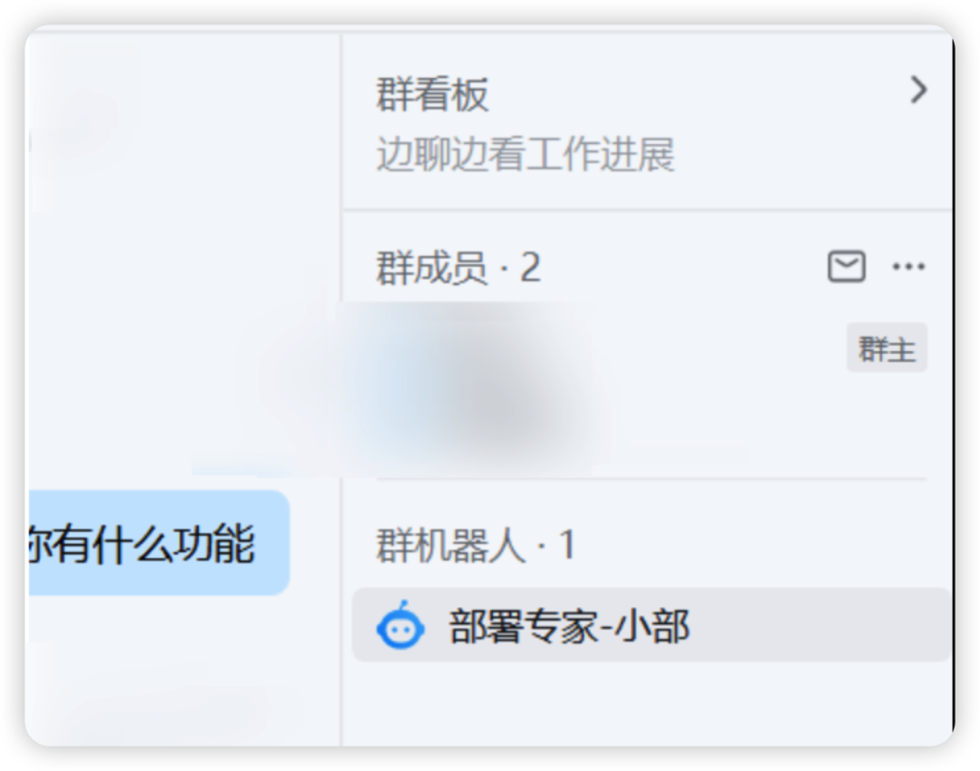This screenshot has width=980, height=771.
Task: Click the empty panel area below the robot list
Action: pyautogui.click(x=648, y=703)
